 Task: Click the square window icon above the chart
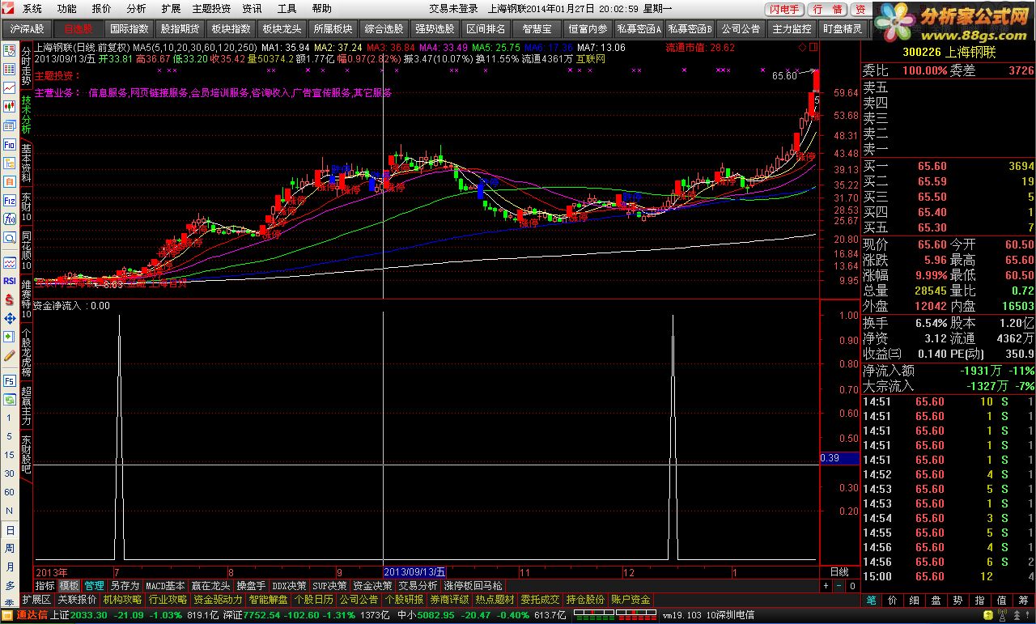click(x=812, y=48)
